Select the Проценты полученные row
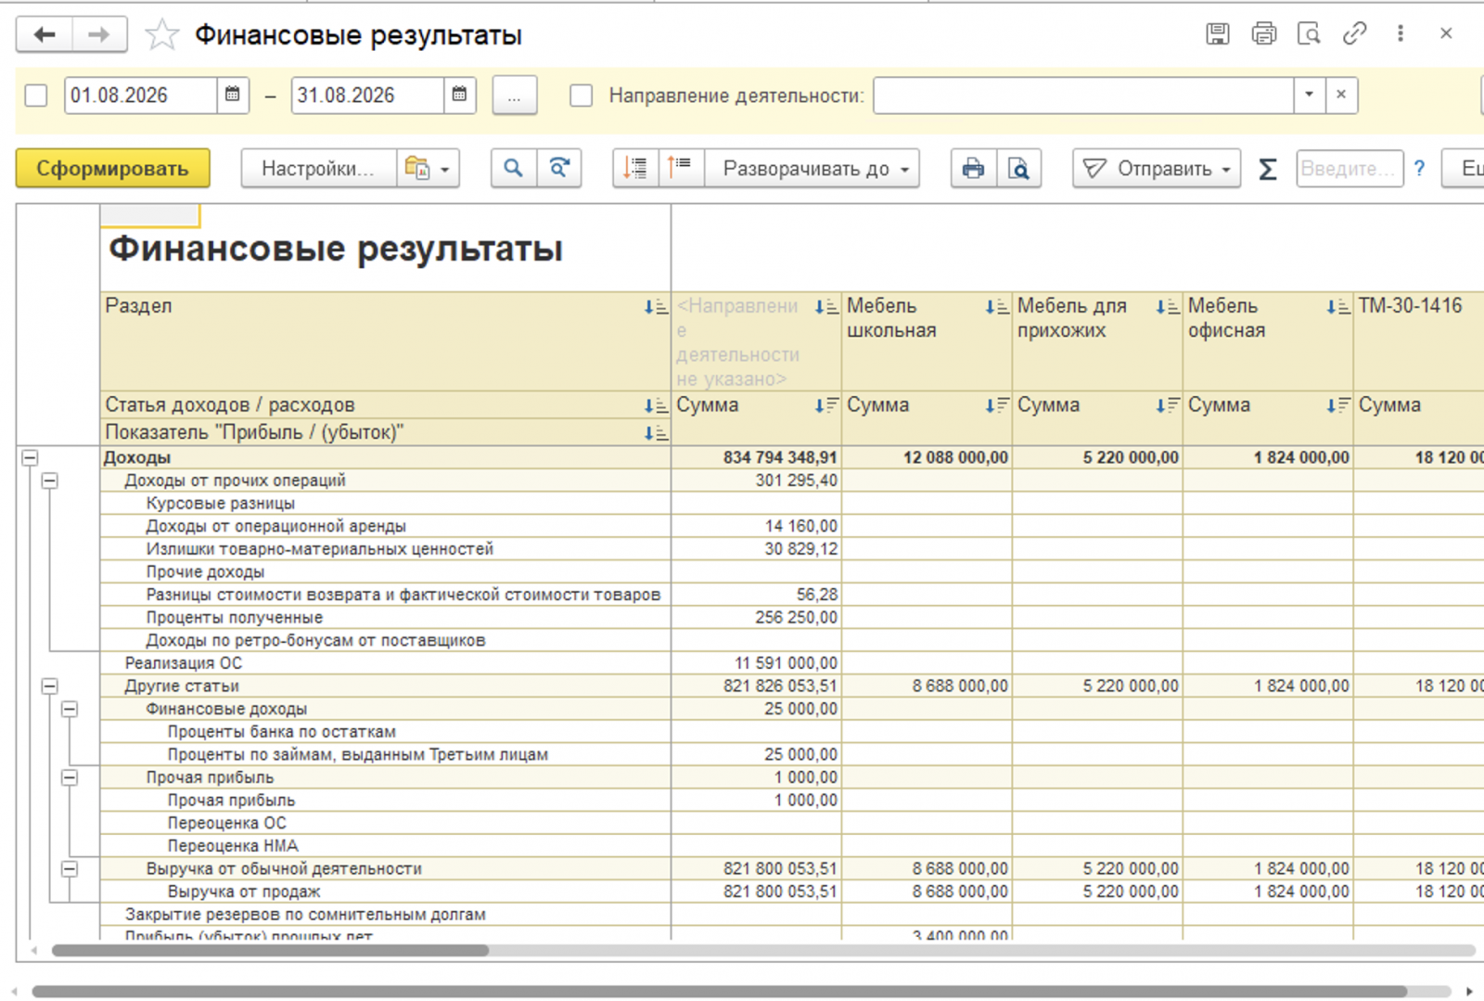 pyautogui.click(x=385, y=617)
